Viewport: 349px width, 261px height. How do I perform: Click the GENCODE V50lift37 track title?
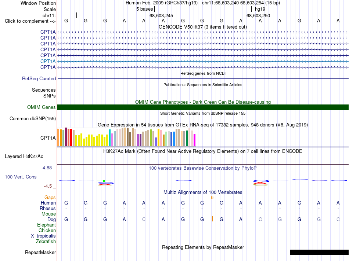[203, 27]
